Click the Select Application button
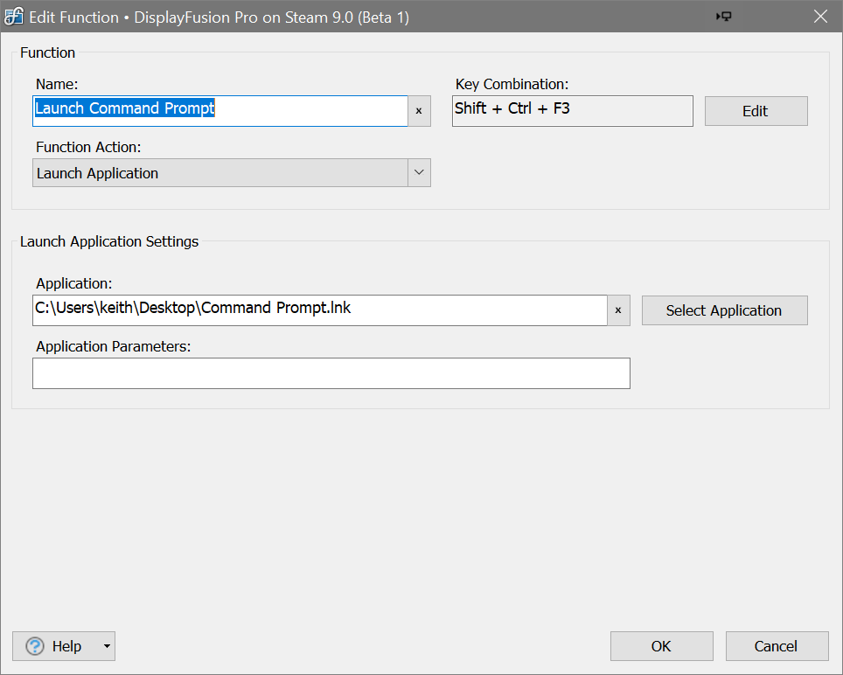 pyautogui.click(x=724, y=310)
